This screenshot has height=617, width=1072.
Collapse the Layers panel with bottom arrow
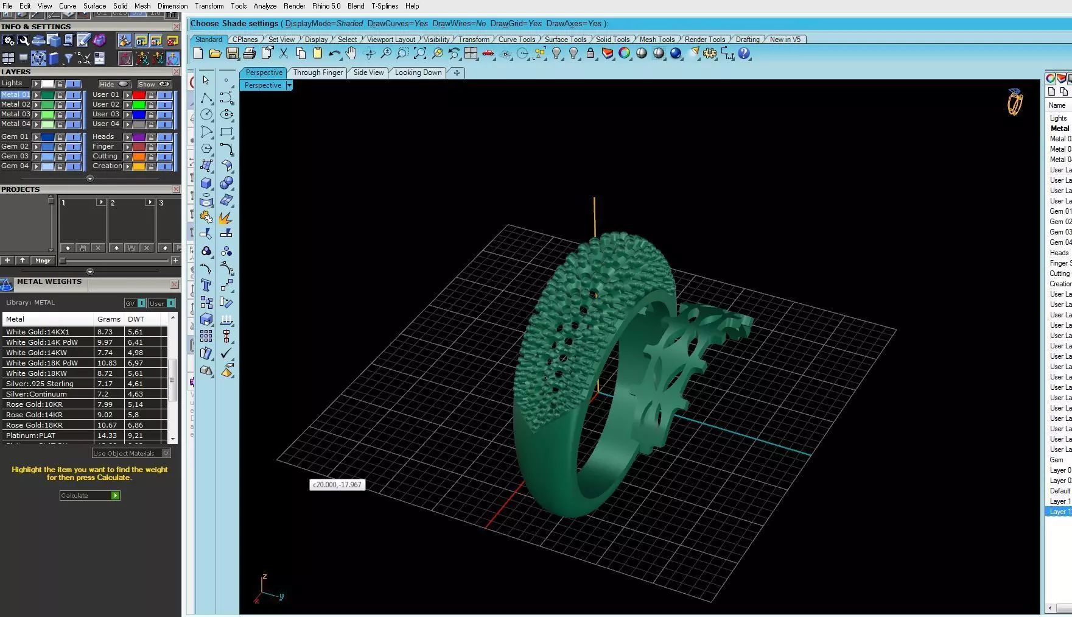(x=90, y=178)
